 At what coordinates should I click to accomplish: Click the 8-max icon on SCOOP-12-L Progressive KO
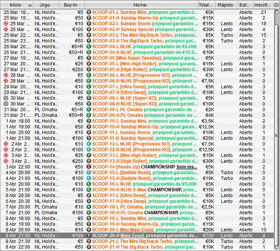click(89, 144)
